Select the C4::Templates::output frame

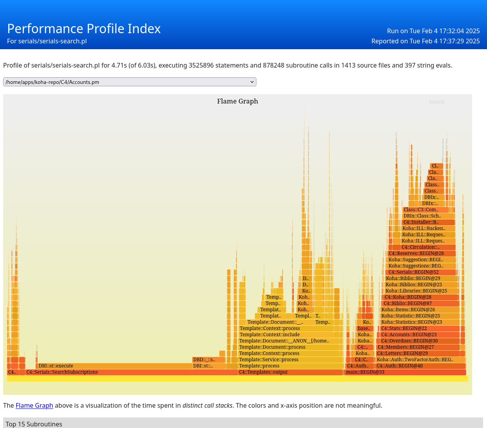tap(290, 372)
